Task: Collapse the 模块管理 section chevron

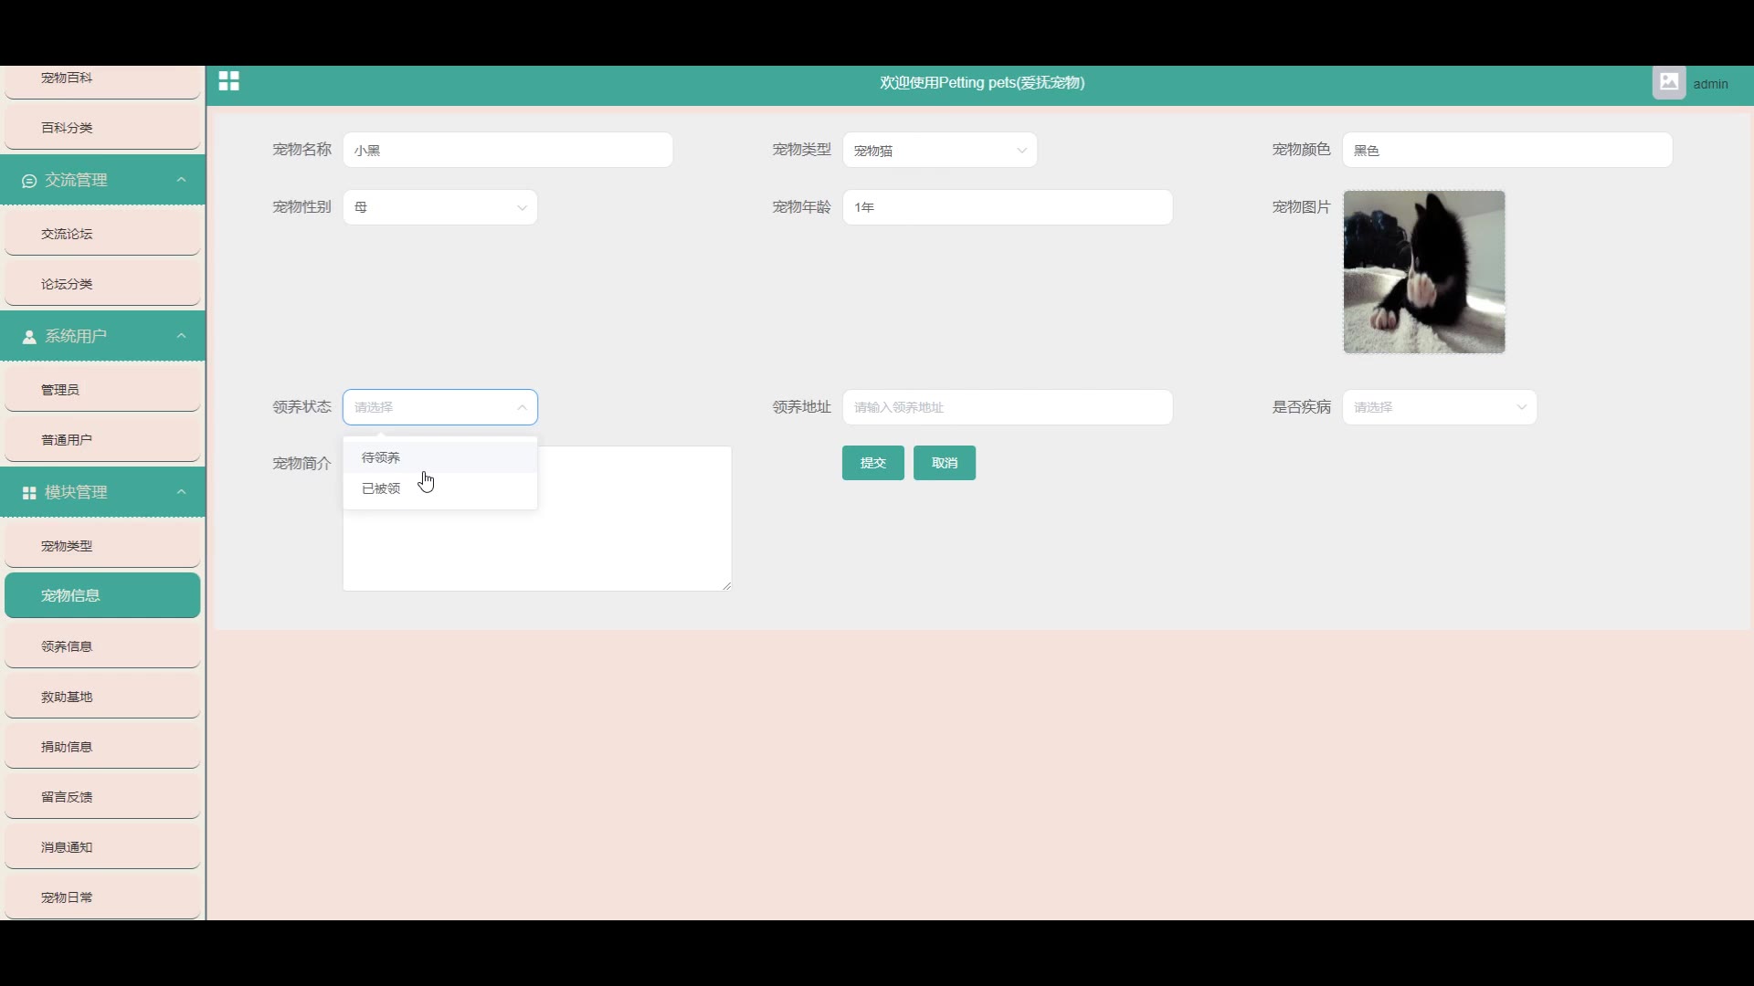Action: [x=181, y=492]
